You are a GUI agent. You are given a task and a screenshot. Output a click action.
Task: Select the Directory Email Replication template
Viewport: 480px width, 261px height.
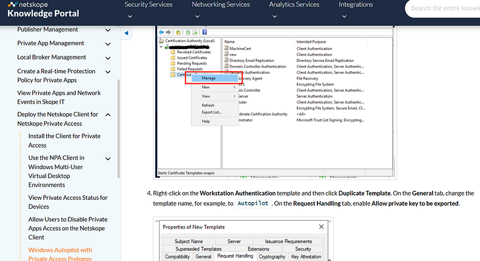(249, 60)
